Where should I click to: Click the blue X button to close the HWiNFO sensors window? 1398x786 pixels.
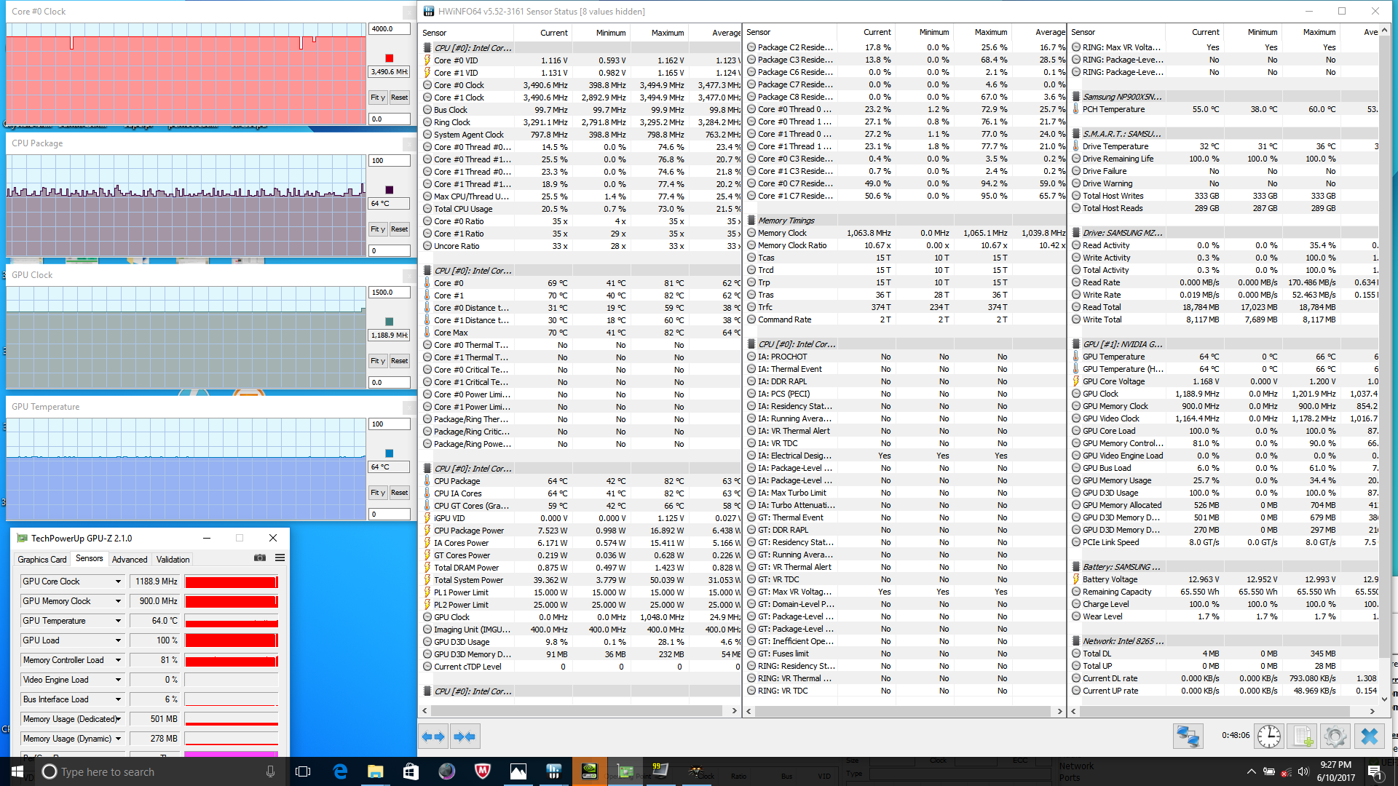pos(1369,737)
